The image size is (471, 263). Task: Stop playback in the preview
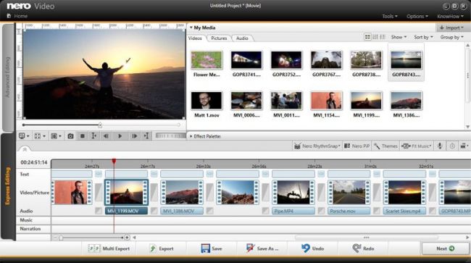[x=83, y=136]
